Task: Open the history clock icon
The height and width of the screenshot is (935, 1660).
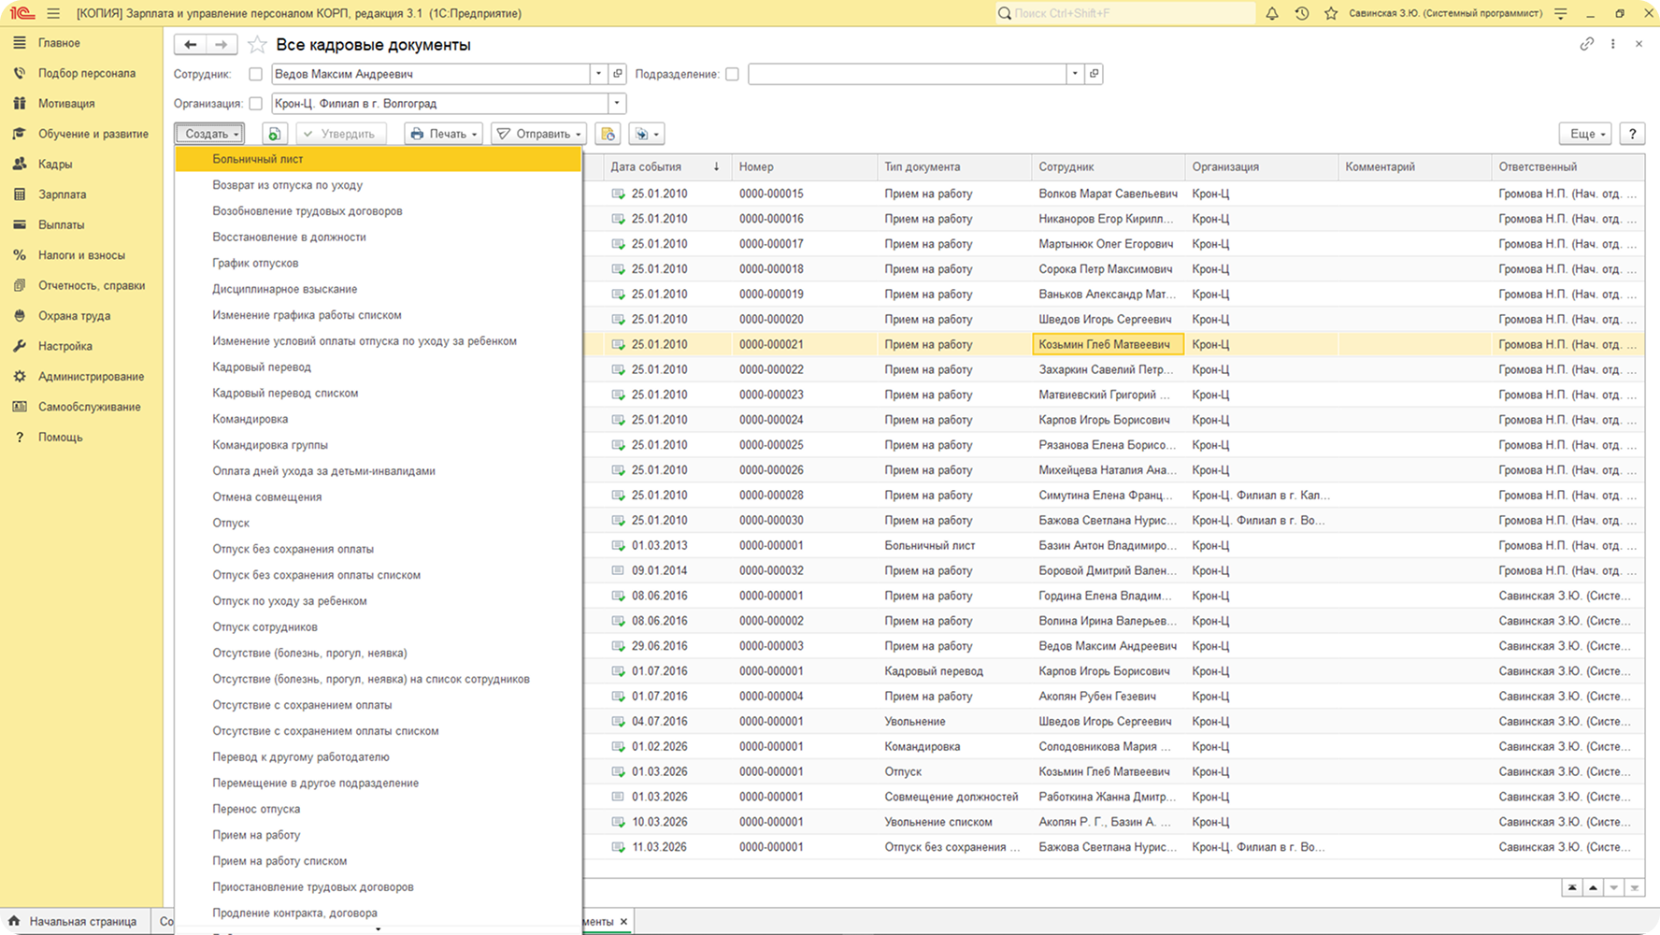Action: pos(1301,14)
